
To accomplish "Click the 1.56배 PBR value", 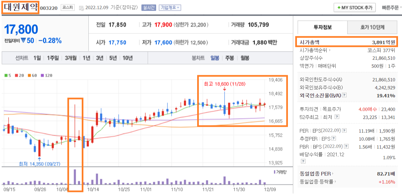I will coord(365,146).
